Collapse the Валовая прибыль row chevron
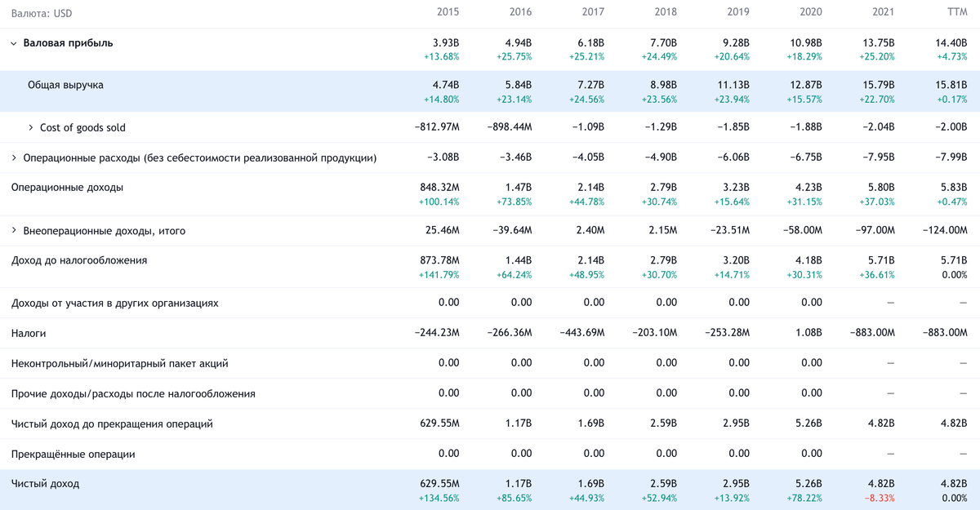 click(14, 43)
